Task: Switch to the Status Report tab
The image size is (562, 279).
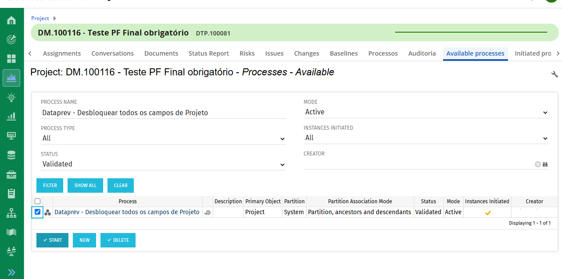Action: tap(208, 53)
